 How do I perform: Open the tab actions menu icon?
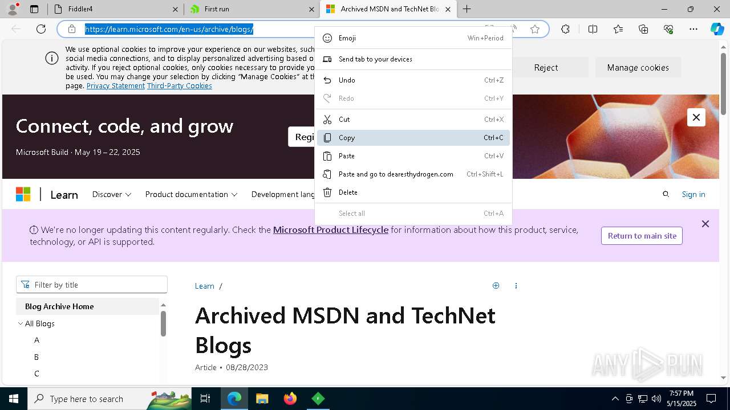[34, 9]
